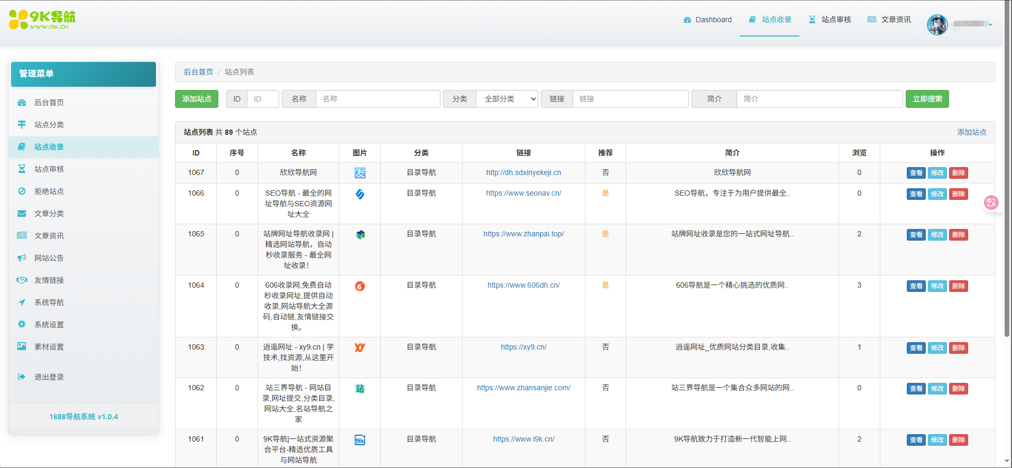
Task: Focus the 链接 search field
Action: click(630, 99)
